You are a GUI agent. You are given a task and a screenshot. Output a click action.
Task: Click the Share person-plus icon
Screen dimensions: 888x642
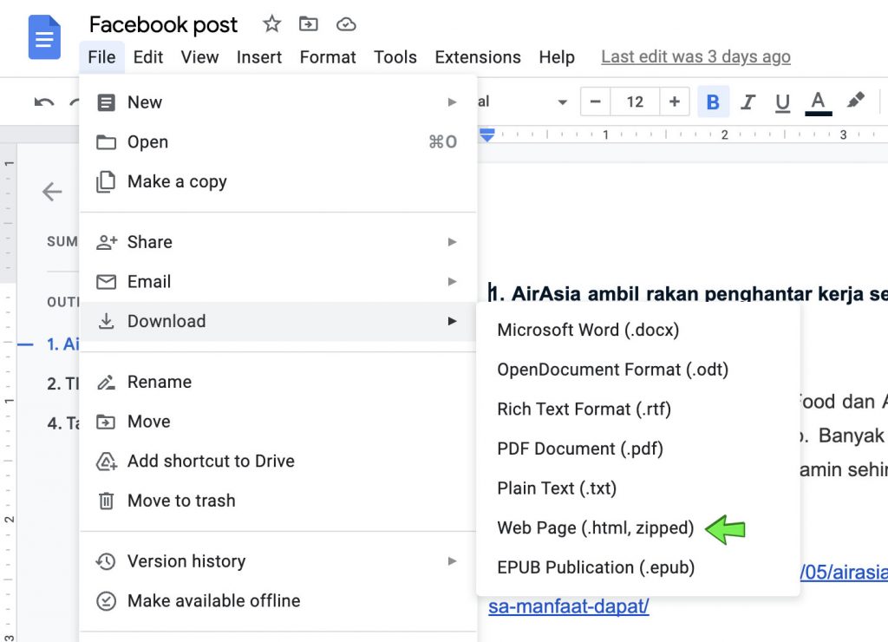click(107, 242)
